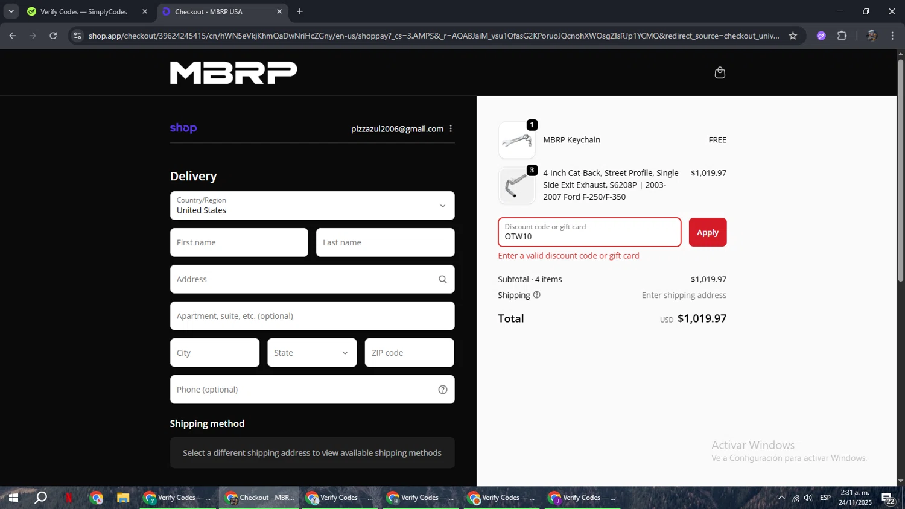Click the pizzazul2006@gmail.com account text
Screen dimensions: 905x509
coord(397,128)
